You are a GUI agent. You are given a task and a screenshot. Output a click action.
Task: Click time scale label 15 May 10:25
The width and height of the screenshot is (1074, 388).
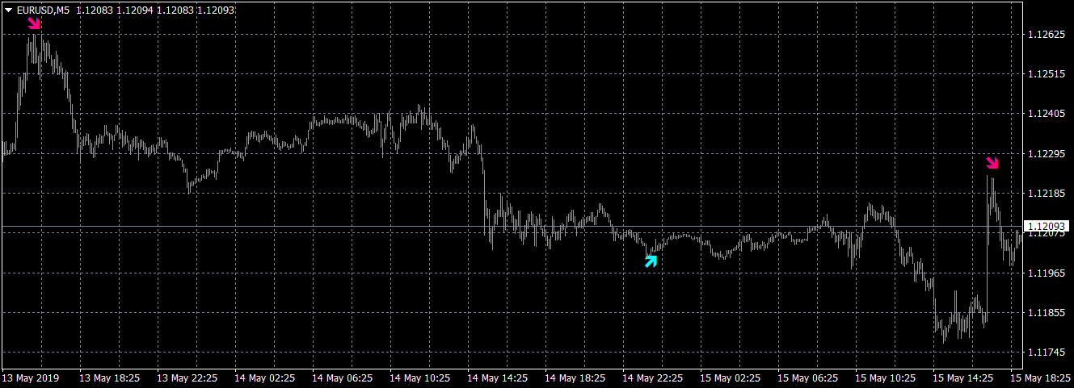tap(886, 378)
